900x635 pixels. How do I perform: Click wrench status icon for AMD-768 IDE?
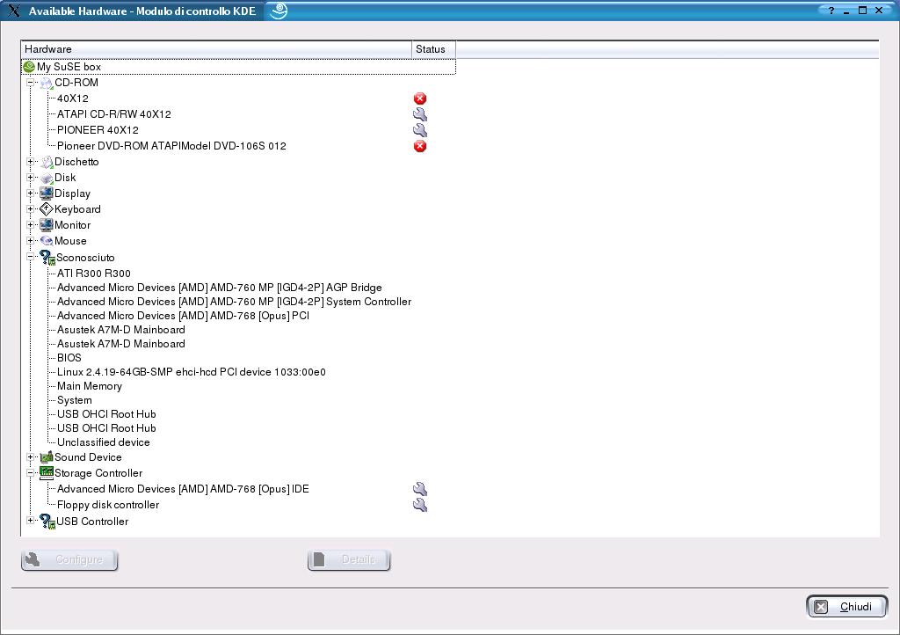click(420, 489)
